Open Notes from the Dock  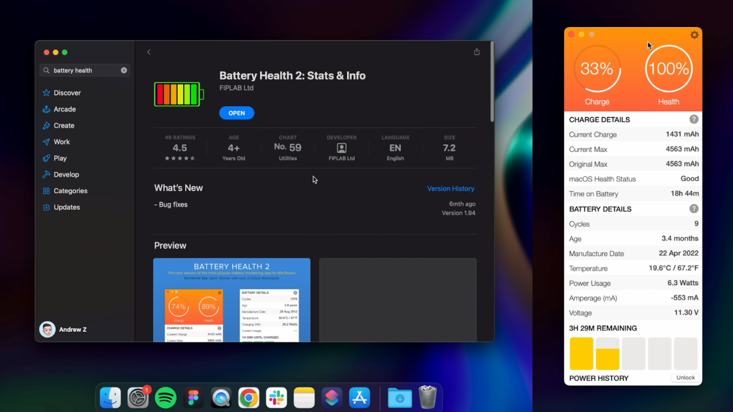304,397
